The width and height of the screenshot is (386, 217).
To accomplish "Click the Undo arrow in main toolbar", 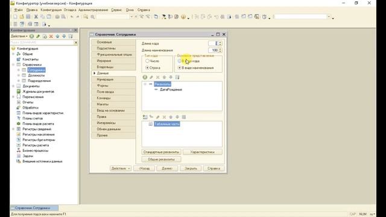I will point(72,17).
